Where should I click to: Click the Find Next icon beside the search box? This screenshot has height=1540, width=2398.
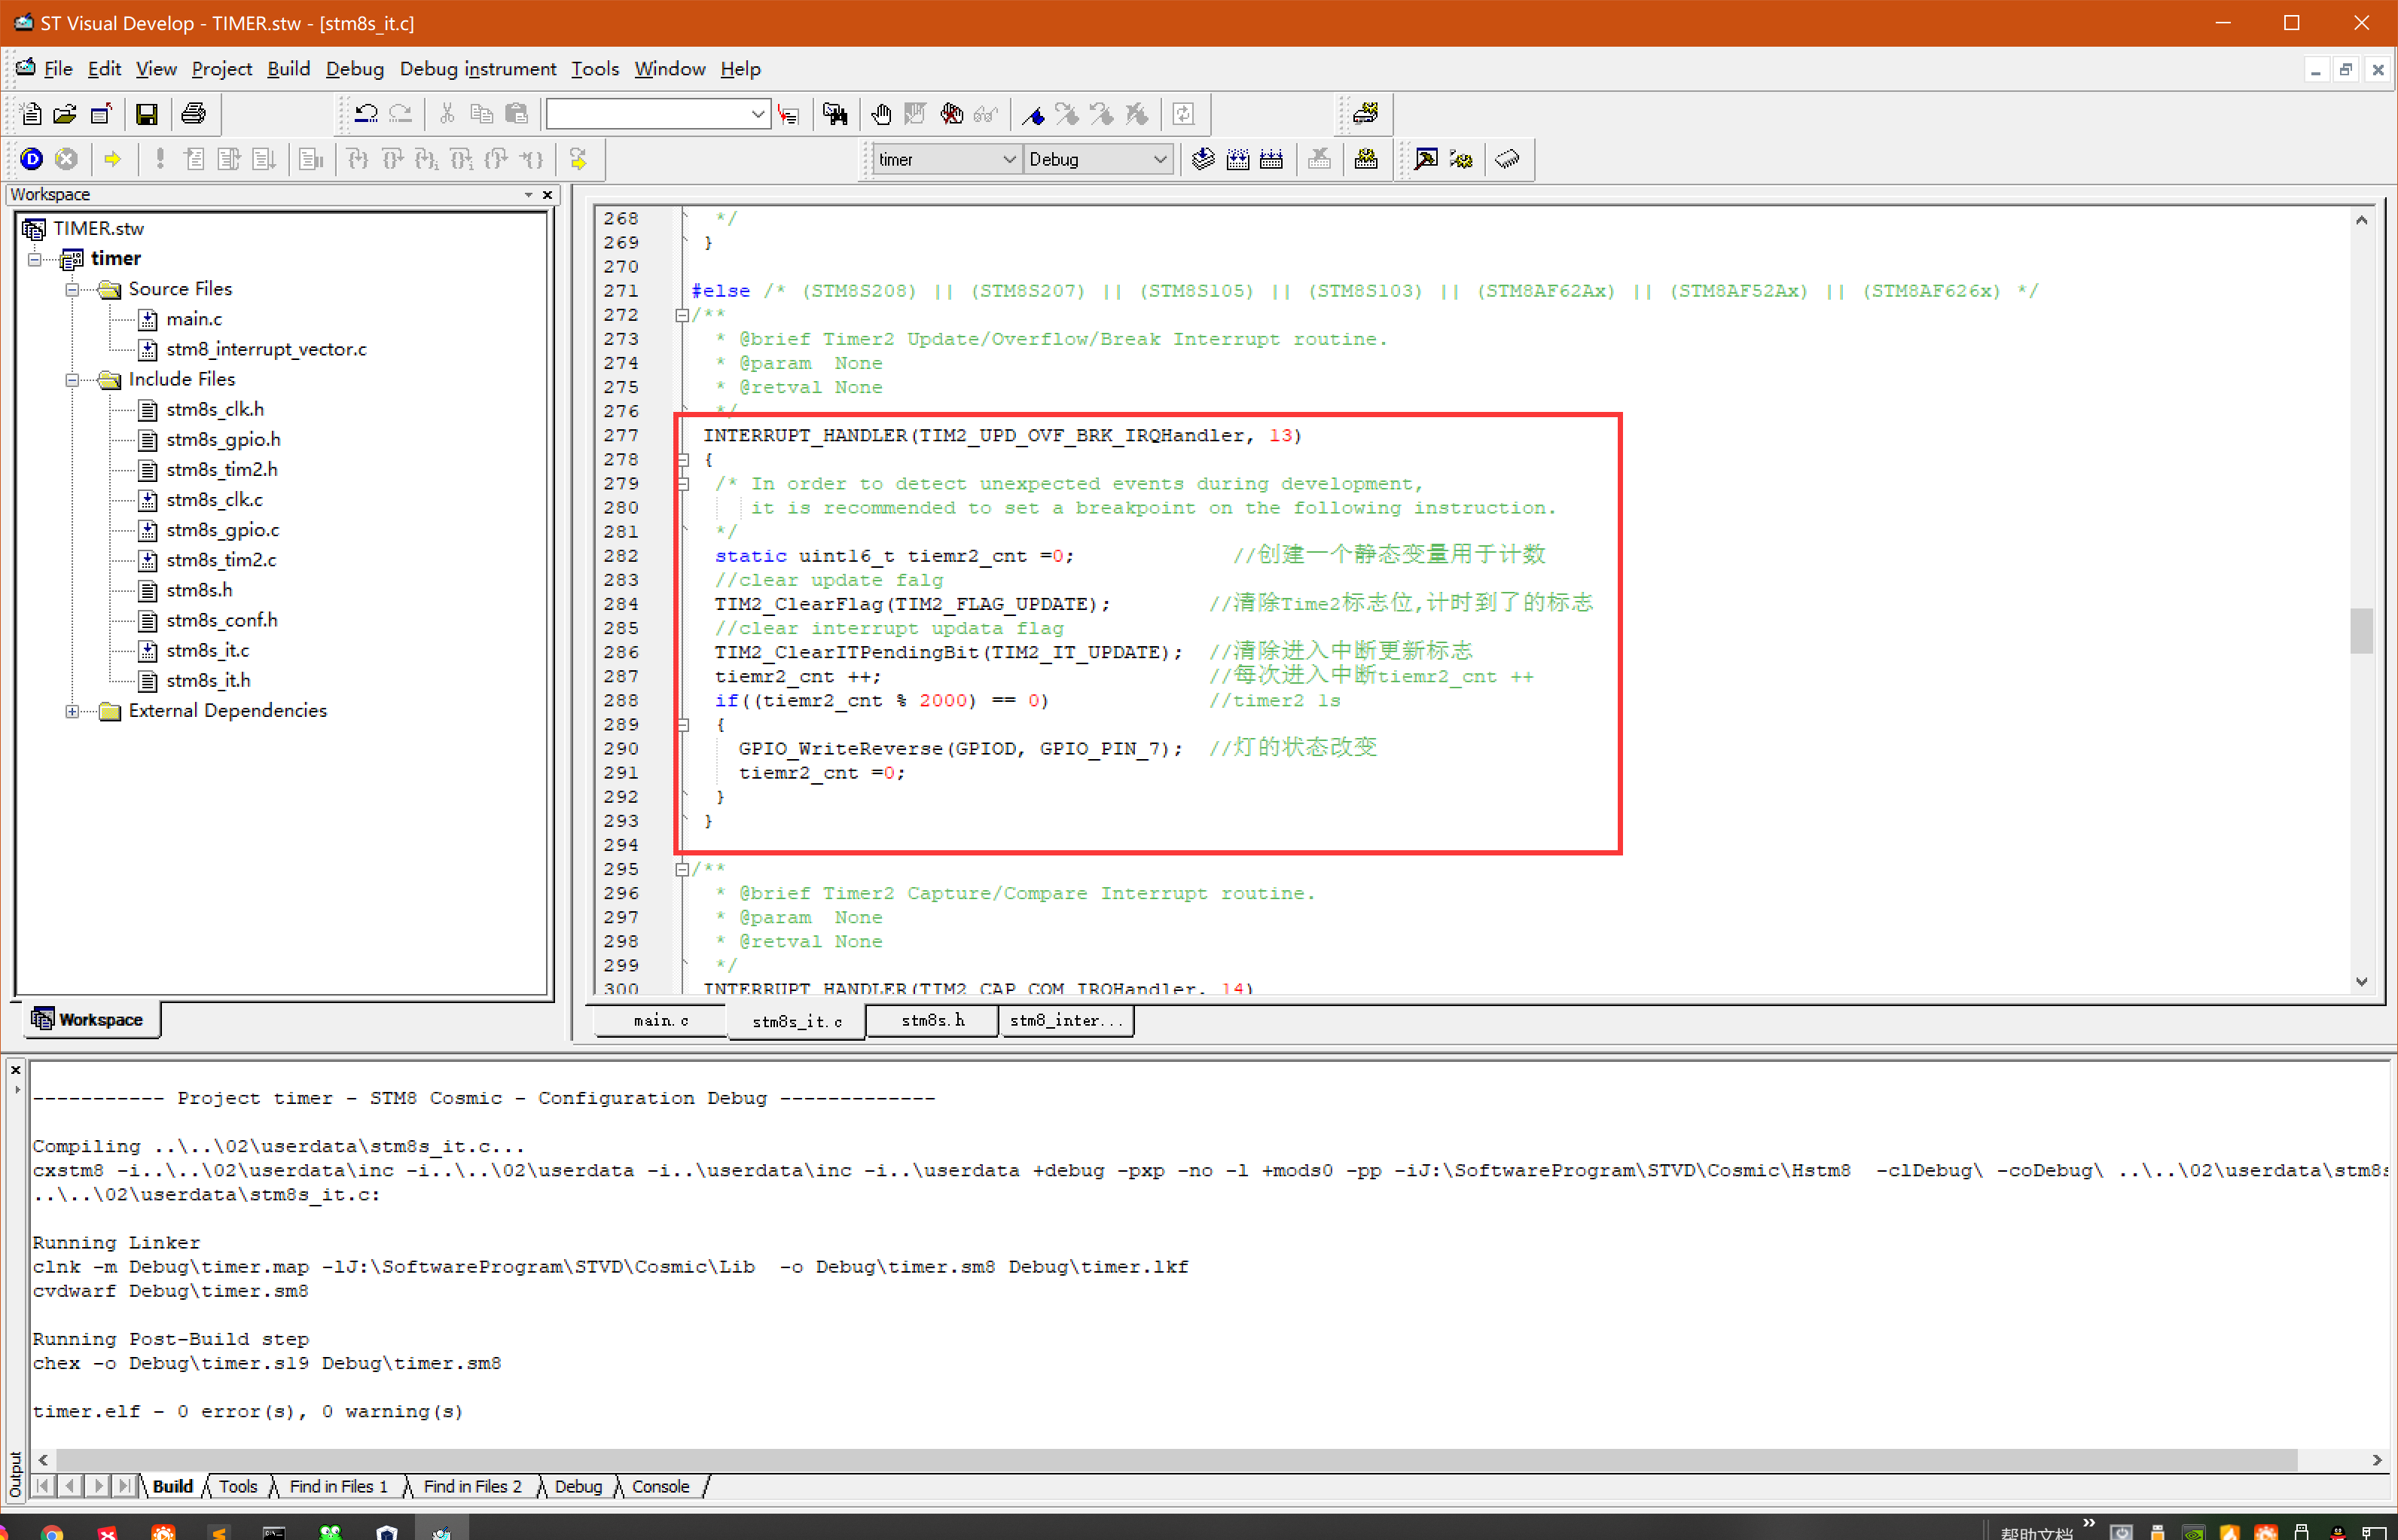click(789, 114)
